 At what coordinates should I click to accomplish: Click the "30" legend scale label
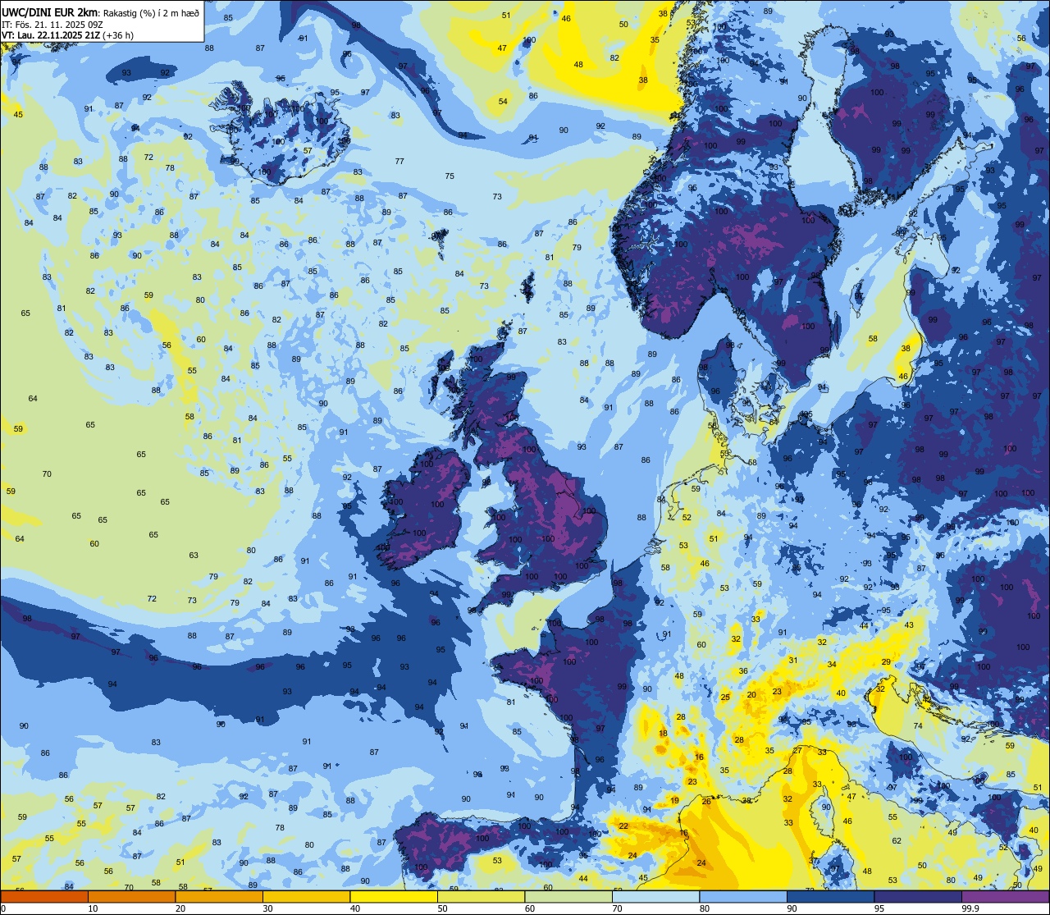coord(267,908)
